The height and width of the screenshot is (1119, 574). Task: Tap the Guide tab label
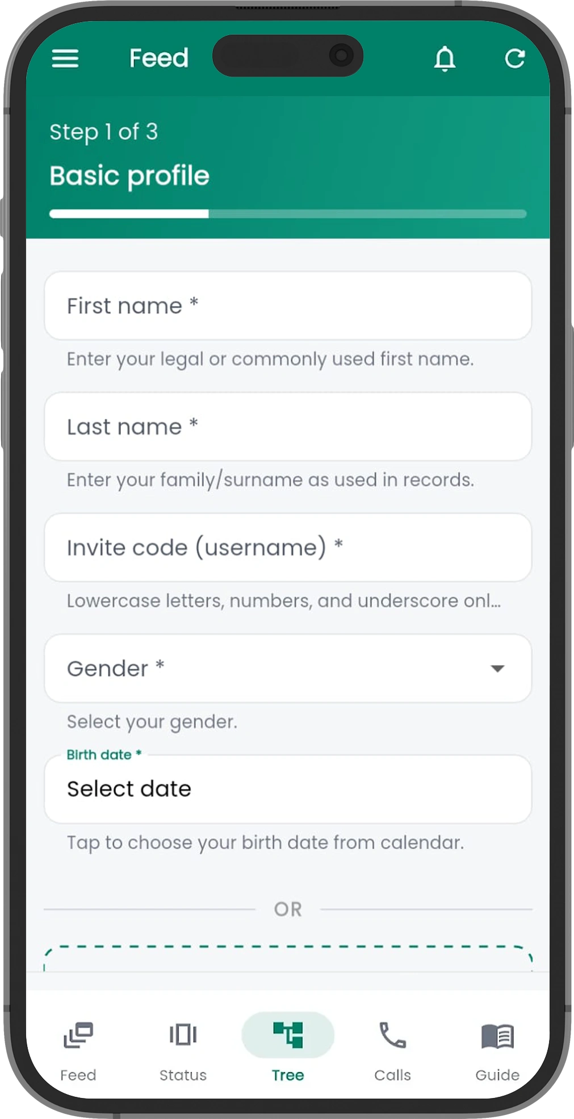coord(497,1075)
